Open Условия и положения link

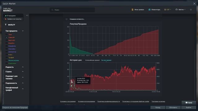(x=68, y=101)
